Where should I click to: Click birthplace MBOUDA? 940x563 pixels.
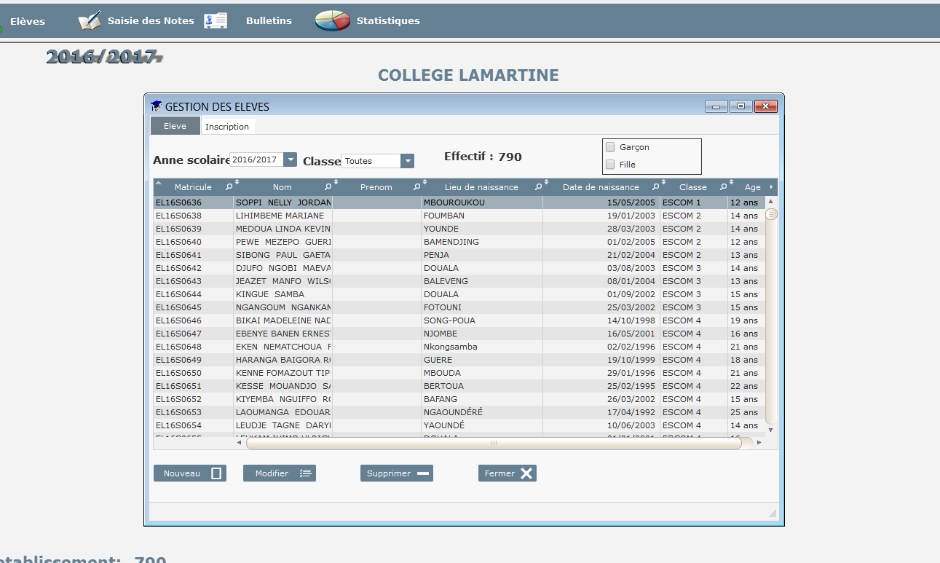(442, 373)
